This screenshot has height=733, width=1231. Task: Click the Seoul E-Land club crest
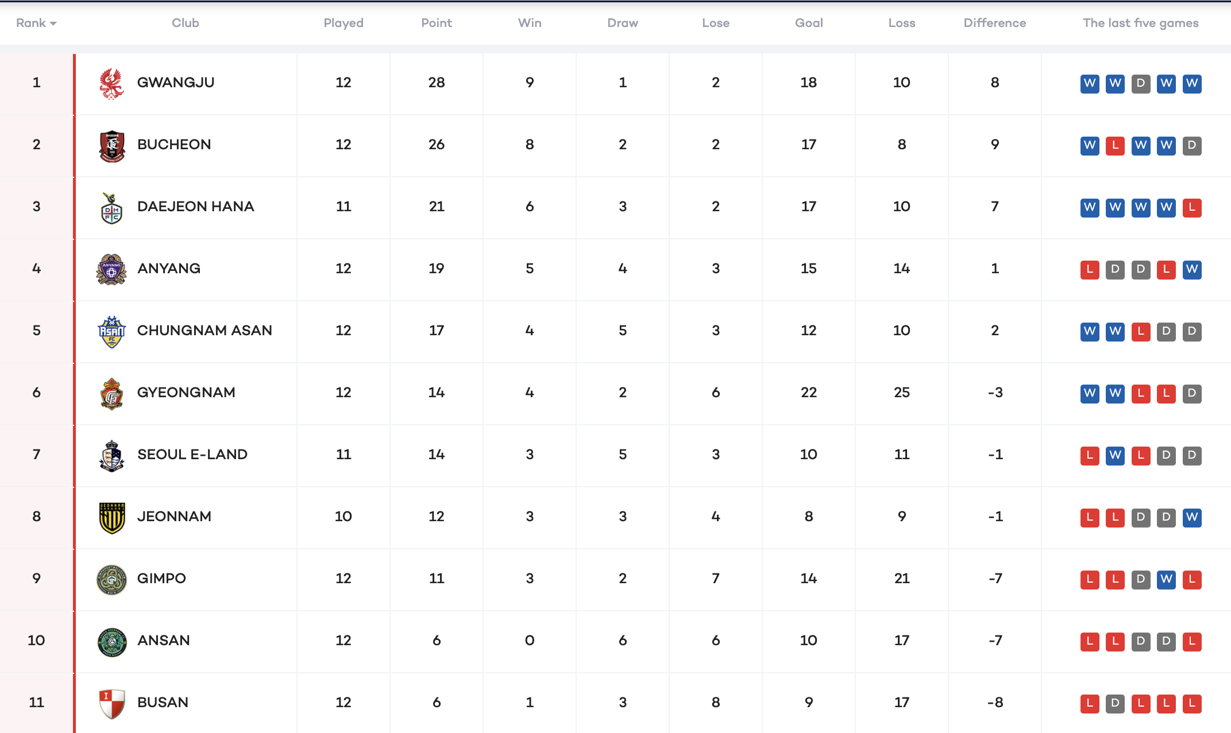pos(111,455)
